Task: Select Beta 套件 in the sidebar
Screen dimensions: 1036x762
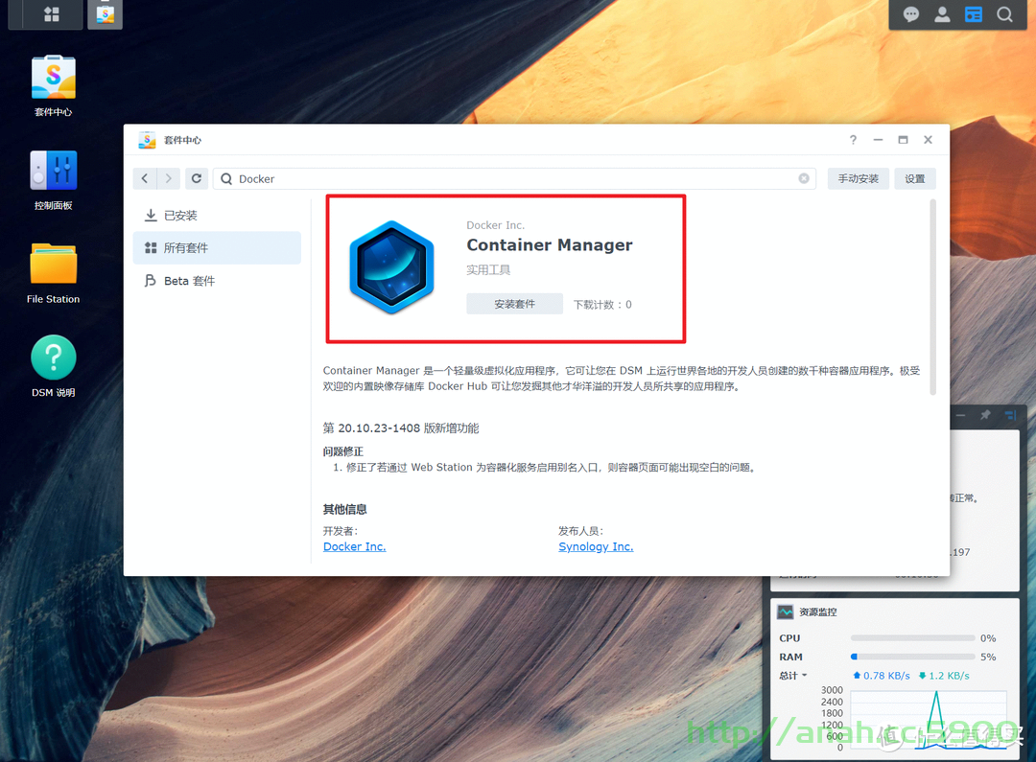Action: [x=217, y=281]
